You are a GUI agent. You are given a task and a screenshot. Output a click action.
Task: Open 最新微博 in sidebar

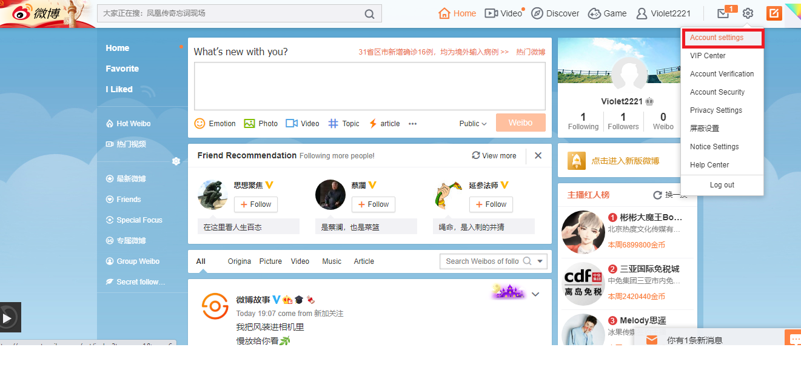(x=126, y=179)
